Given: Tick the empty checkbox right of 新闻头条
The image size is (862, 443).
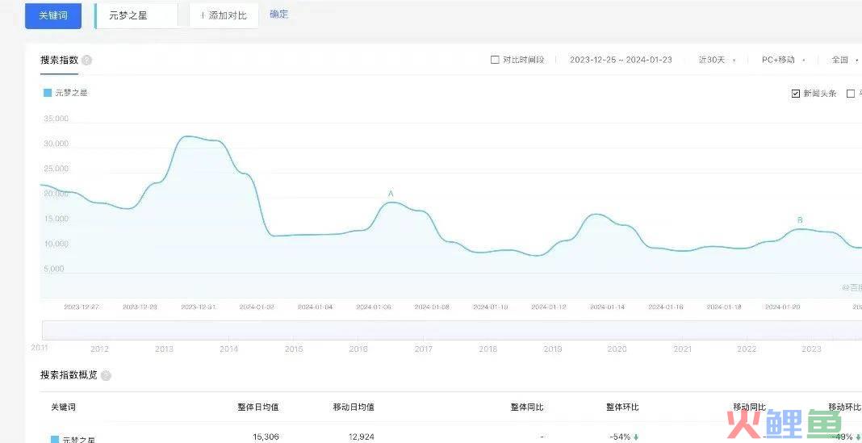Looking at the screenshot, I should (x=851, y=94).
